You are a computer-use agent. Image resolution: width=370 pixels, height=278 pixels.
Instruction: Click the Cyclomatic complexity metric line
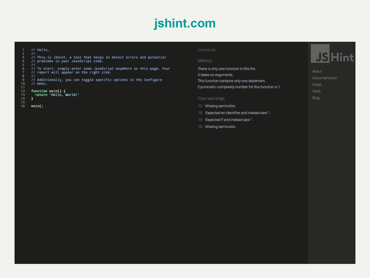(239, 87)
